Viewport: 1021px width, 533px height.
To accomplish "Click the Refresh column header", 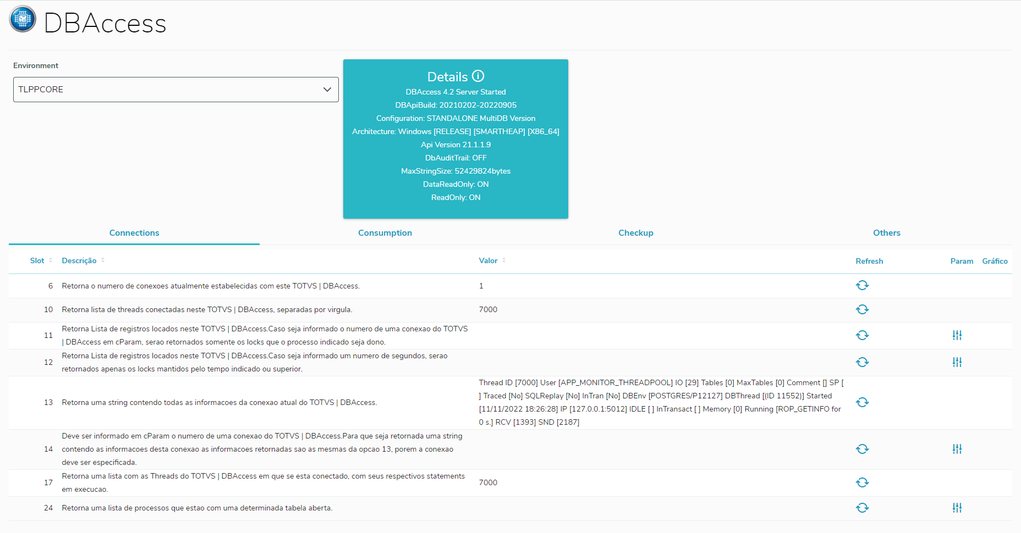I will tap(869, 261).
